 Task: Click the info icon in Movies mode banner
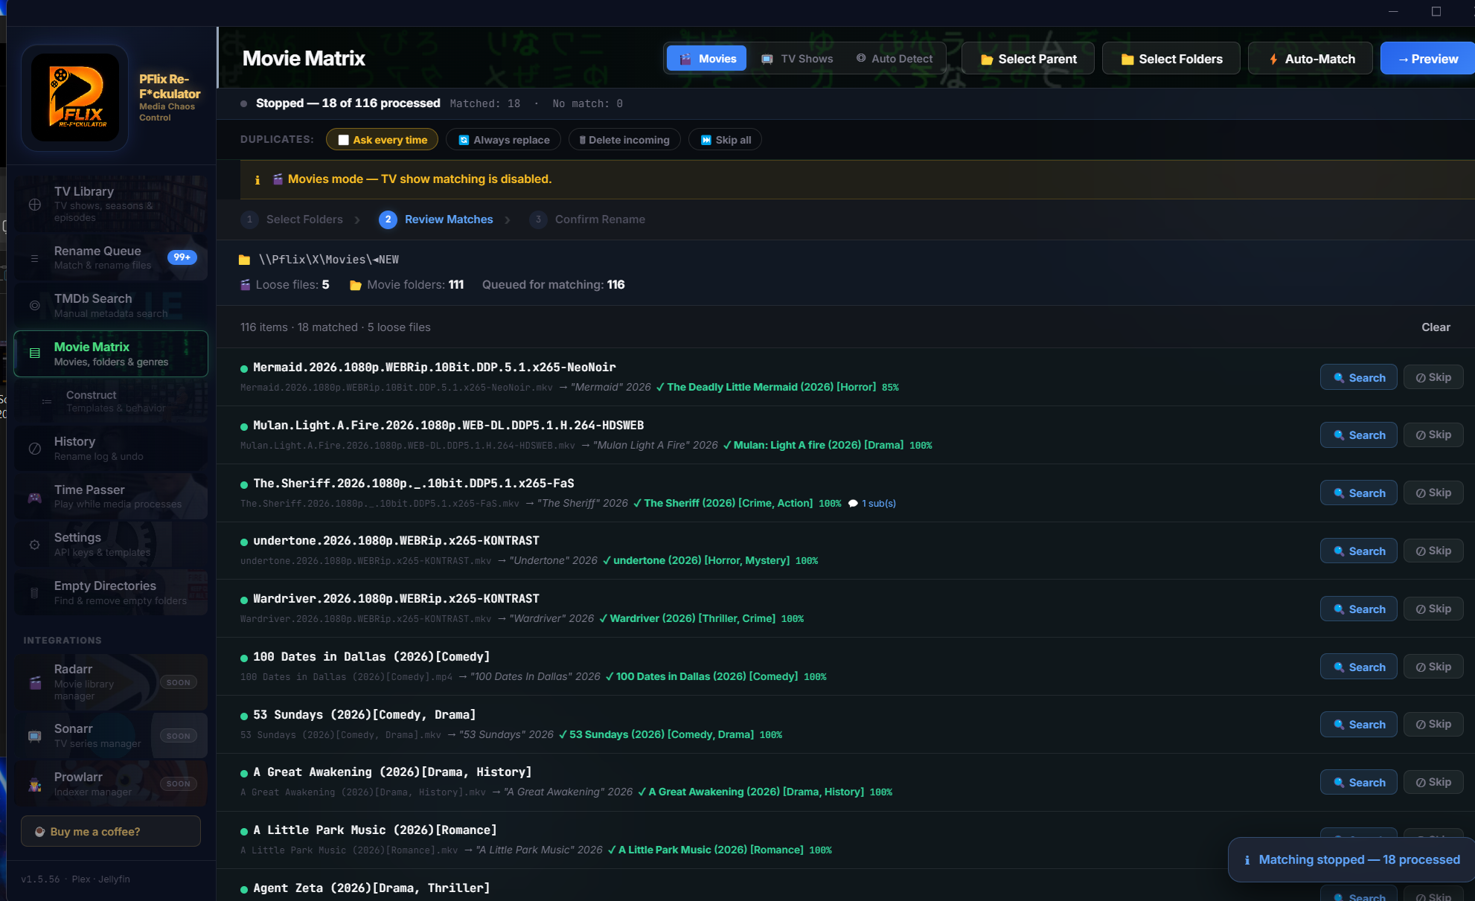tap(257, 180)
